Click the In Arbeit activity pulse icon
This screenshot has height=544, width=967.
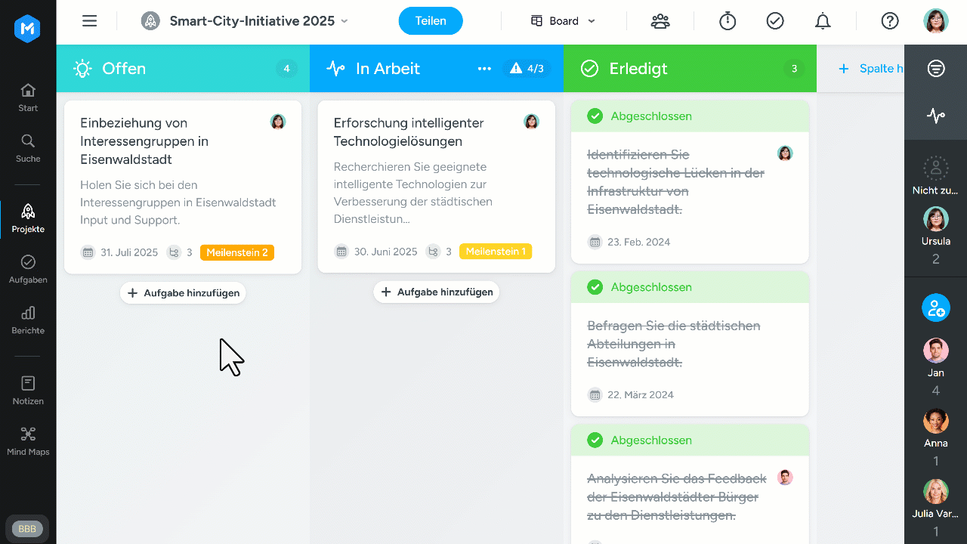point(335,69)
